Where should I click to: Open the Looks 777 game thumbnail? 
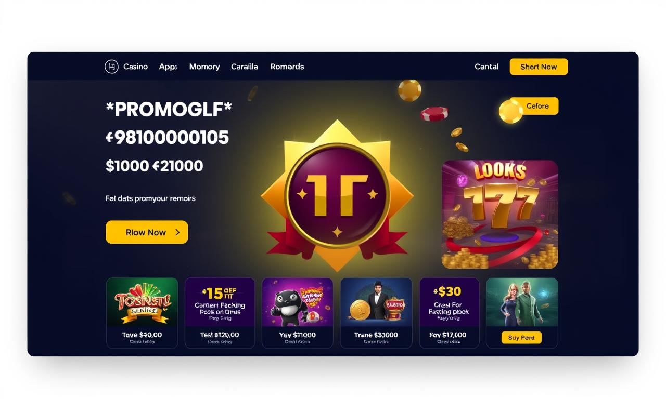click(x=500, y=215)
